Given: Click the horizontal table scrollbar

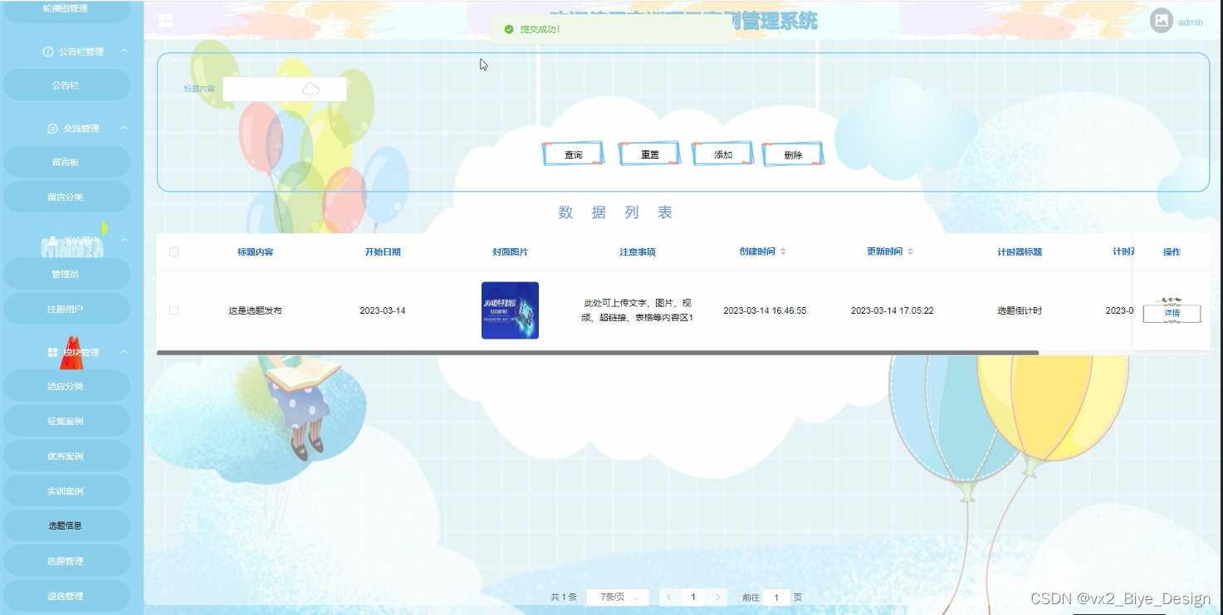Looking at the screenshot, I should click(x=598, y=353).
